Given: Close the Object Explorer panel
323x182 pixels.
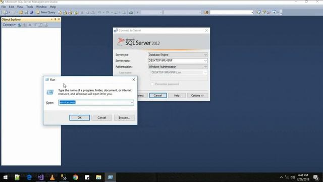Looking at the screenshot, I should click(59, 19).
